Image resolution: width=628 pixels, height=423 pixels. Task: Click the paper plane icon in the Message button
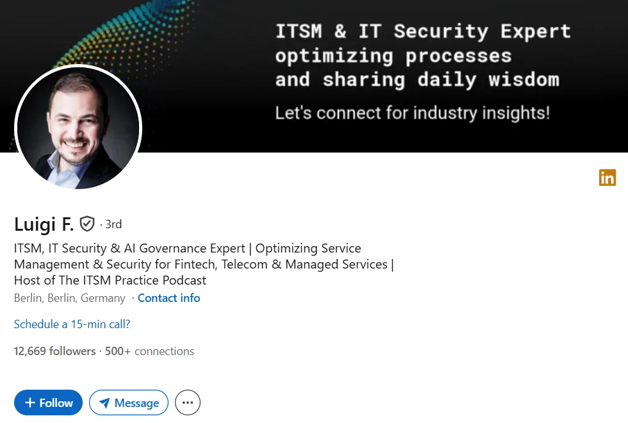(x=104, y=403)
